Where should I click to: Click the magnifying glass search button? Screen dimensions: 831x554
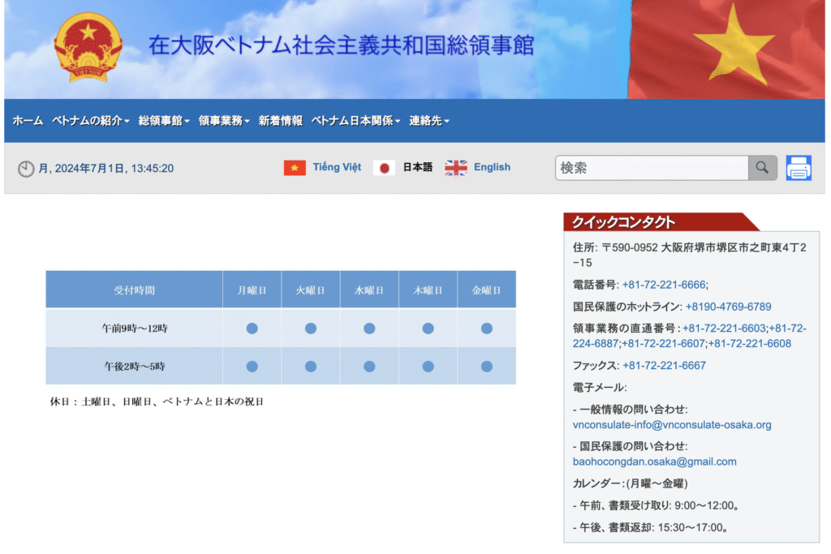point(762,168)
